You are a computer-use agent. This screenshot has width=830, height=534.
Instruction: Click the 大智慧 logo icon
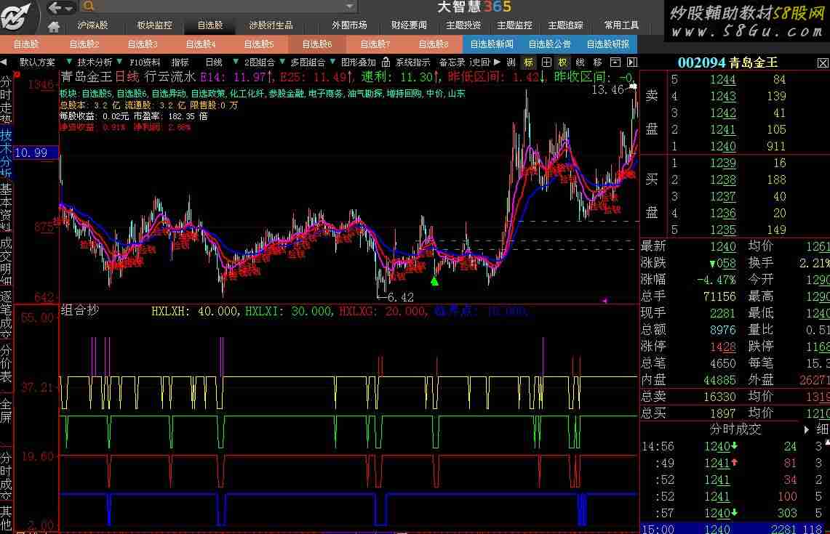[x=16, y=16]
